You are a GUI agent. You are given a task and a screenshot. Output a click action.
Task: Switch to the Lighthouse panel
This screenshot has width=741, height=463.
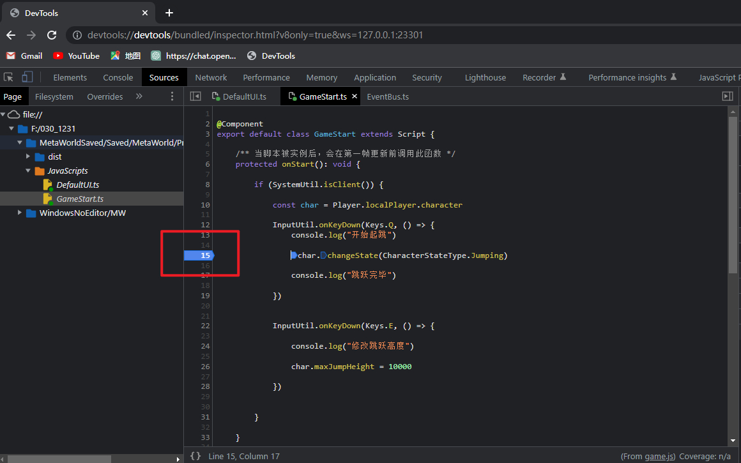click(x=485, y=77)
